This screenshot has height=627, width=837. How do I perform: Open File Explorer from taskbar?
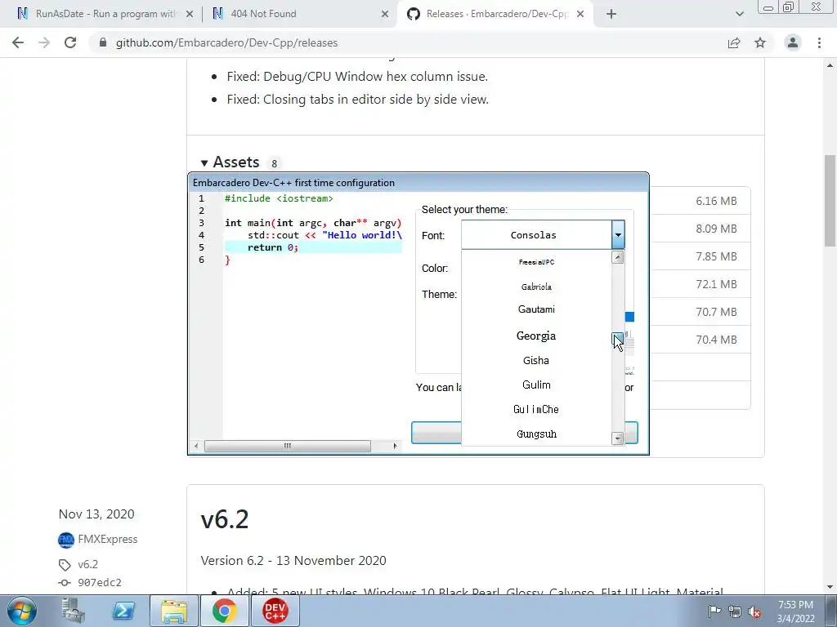coord(174,611)
